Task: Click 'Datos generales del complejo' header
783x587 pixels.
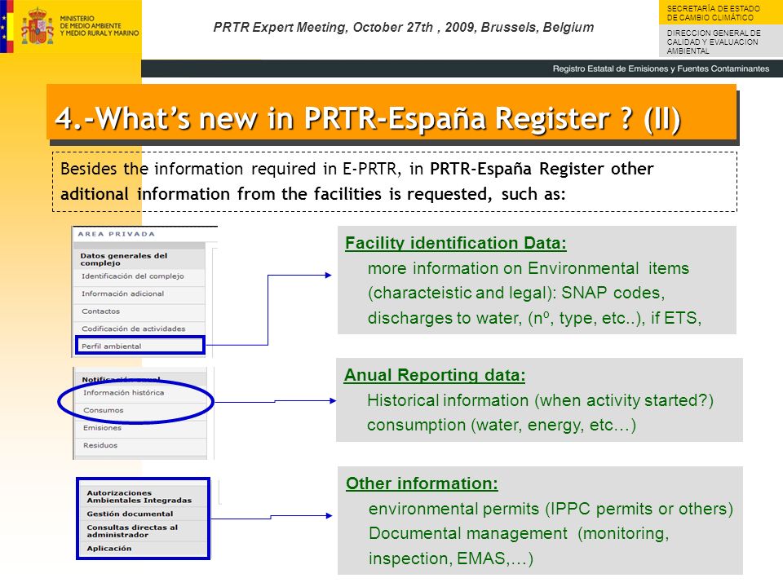Action: pyautogui.click(x=124, y=259)
